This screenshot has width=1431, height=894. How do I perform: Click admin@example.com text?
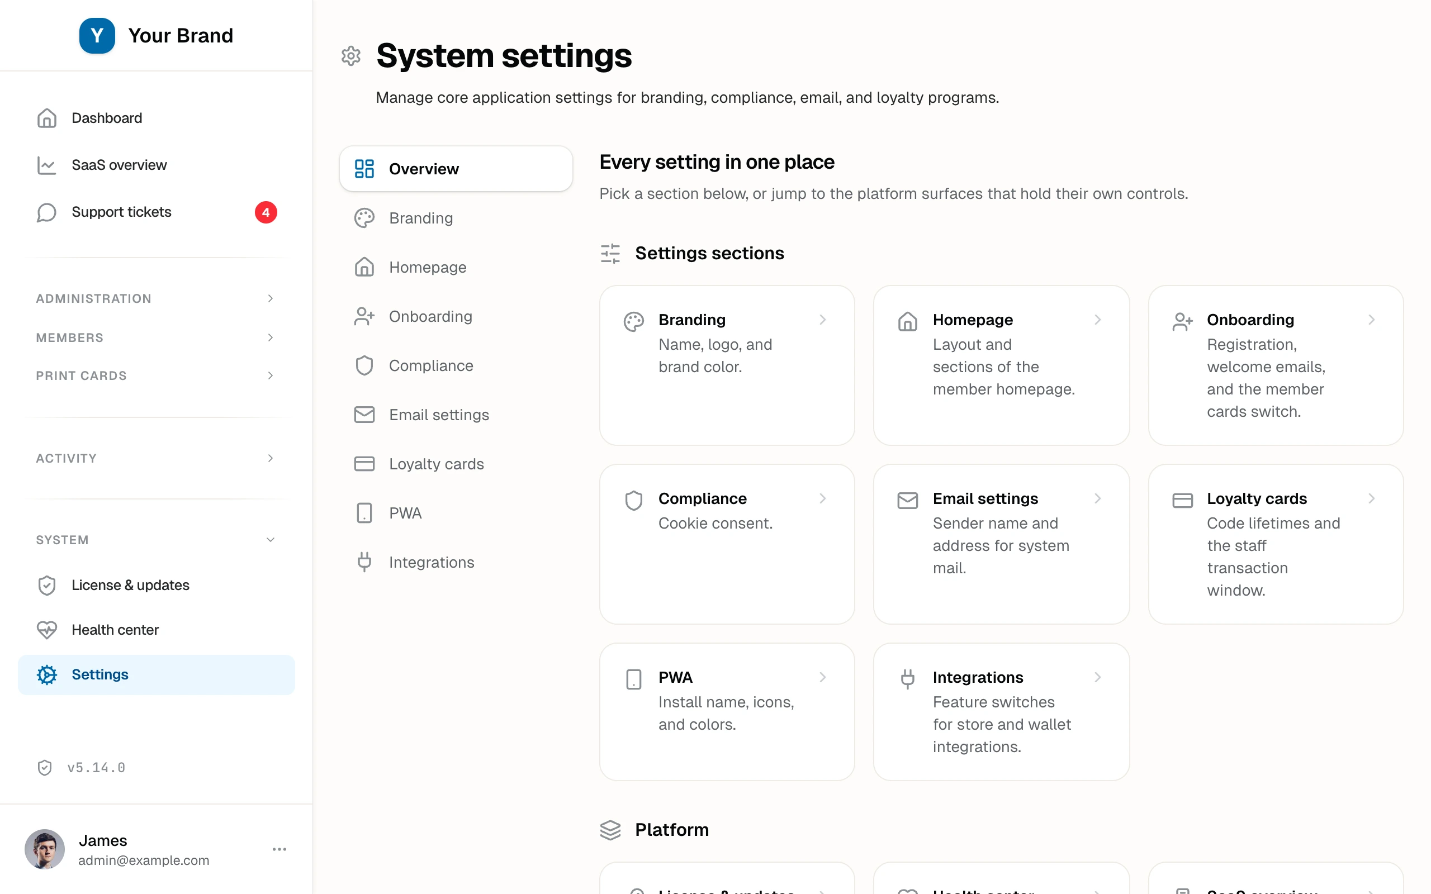(144, 860)
